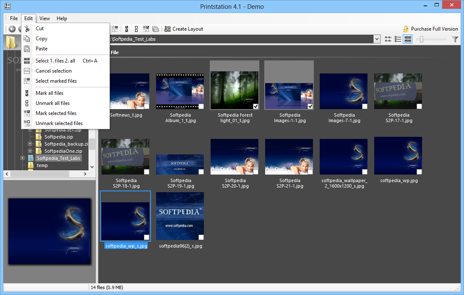This screenshot has height=295, width=464.
Task: Click folder tree scroll left arrow
Action: [x=7, y=174]
